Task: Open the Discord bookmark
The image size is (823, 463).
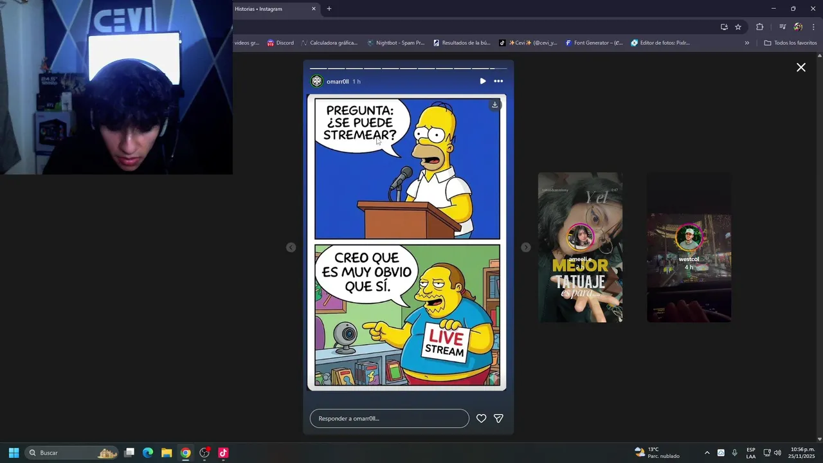Action: pyautogui.click(x=280, y=43)
